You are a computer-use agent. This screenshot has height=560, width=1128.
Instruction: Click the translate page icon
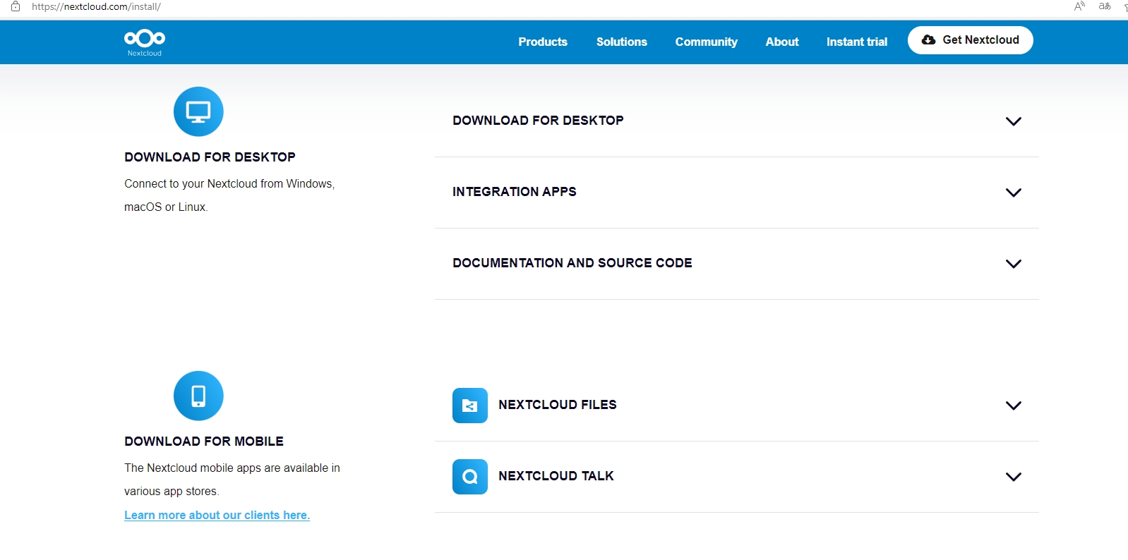coord(1105,6)
